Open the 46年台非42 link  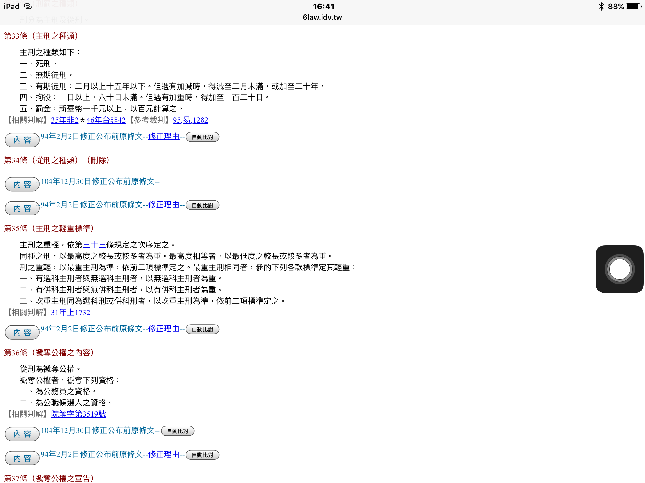[x=106, y=120]
